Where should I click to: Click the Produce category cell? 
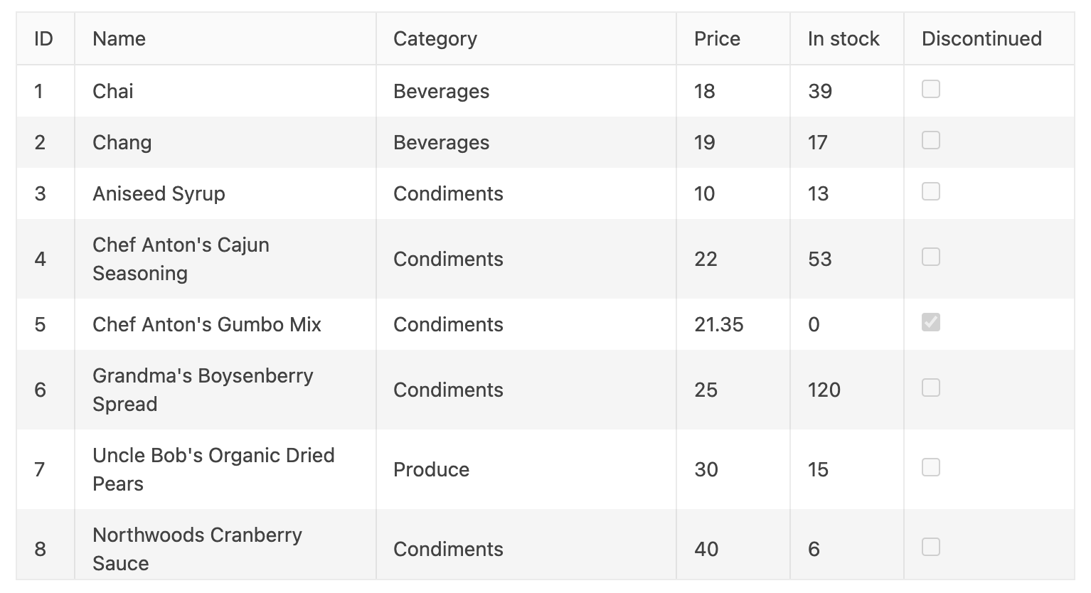coord(432,470)
